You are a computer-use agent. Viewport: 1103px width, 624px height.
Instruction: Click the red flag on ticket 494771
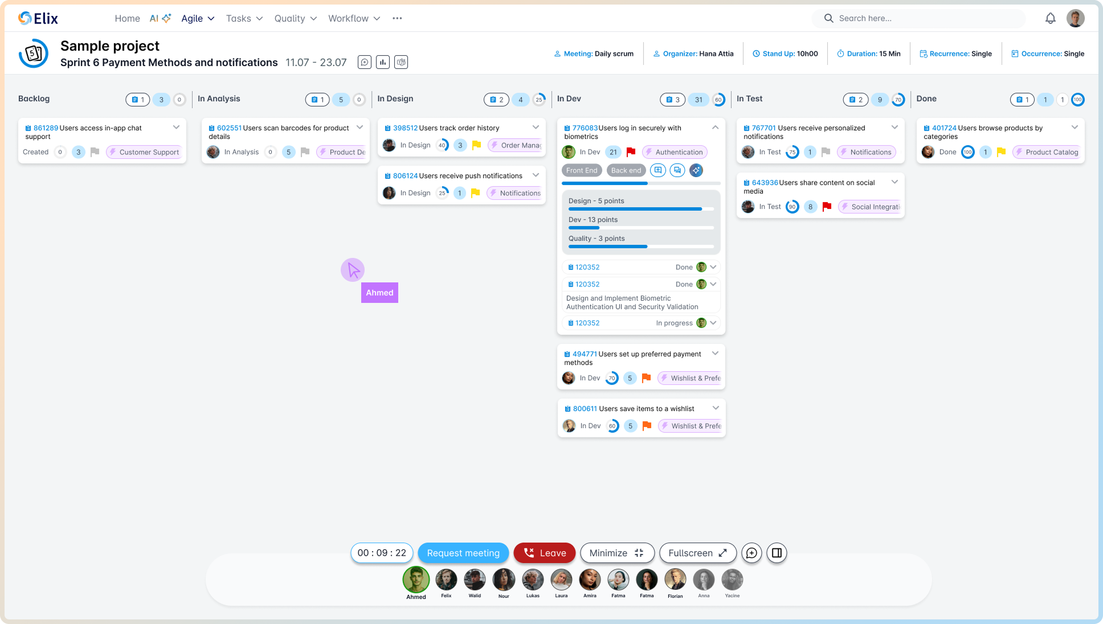pyautogui.click(x=646, y=377)
